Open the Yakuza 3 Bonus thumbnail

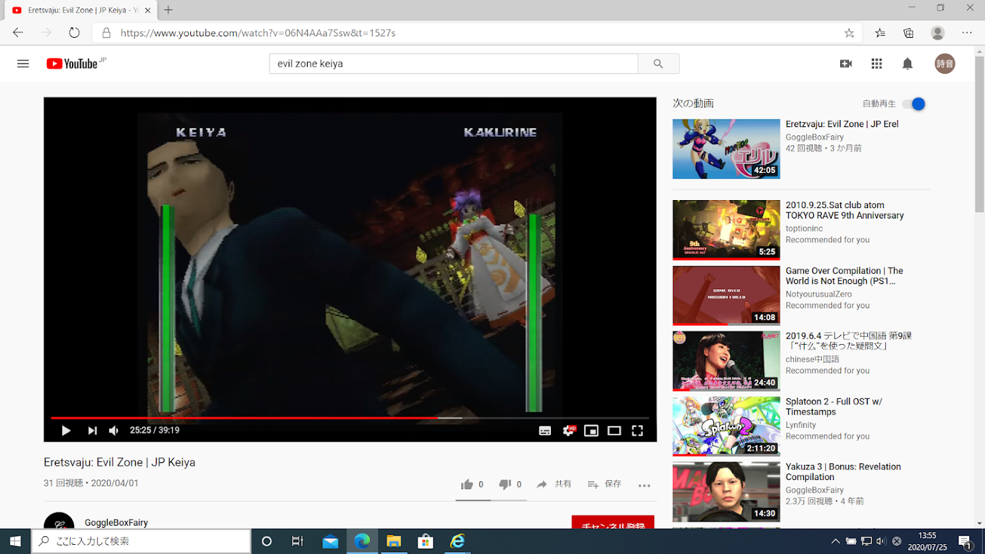pyautogui.click(x=726, y=491)
